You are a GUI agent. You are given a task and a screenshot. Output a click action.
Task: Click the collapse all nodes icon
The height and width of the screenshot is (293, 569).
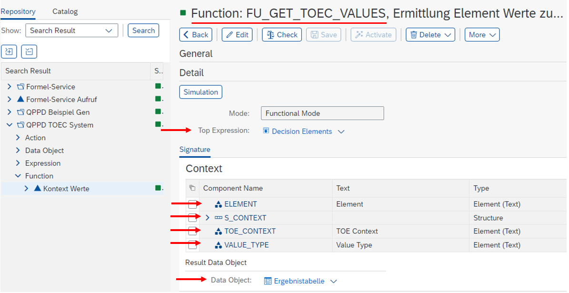(29, 51)
